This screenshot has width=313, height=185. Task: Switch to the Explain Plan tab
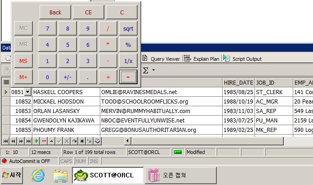point(201,59)
